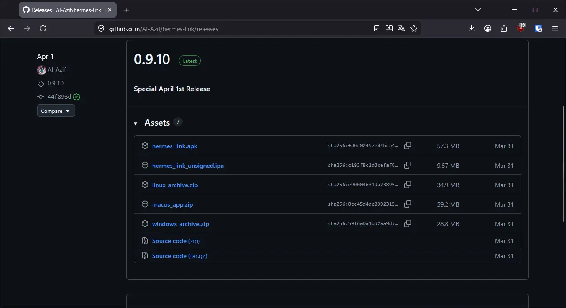Image resolution: width=566 pixels, height=308 pixels.
Task: Copy the windows_archive.zip sha256 hash
Action: pyautogui.click(x=408, y=223)
